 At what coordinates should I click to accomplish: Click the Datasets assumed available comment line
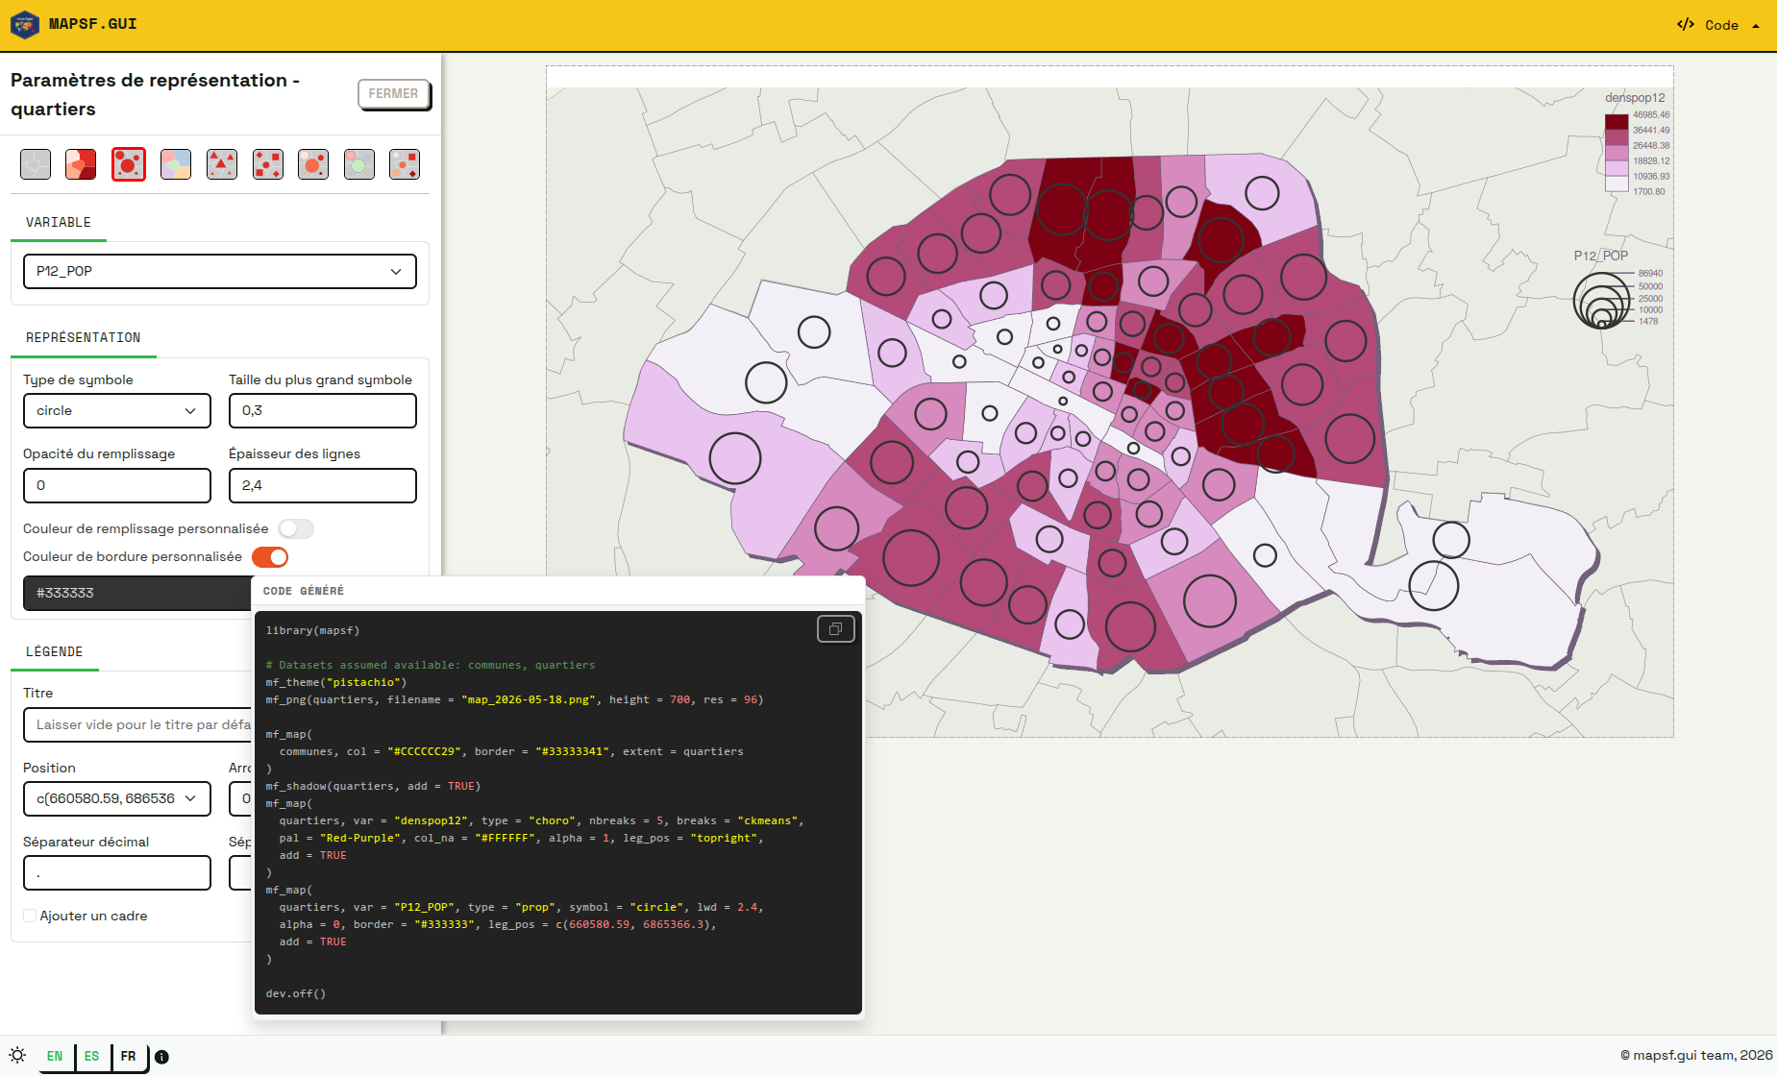(x=431, y=665)
